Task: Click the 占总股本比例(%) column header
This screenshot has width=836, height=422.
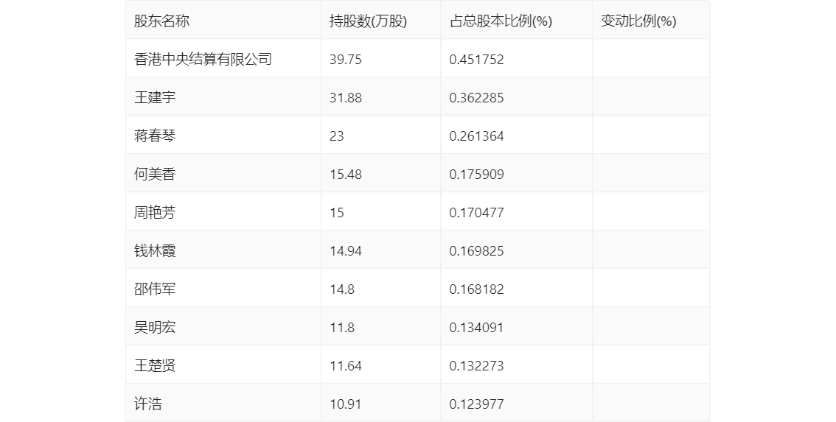Action: point(501,21)
